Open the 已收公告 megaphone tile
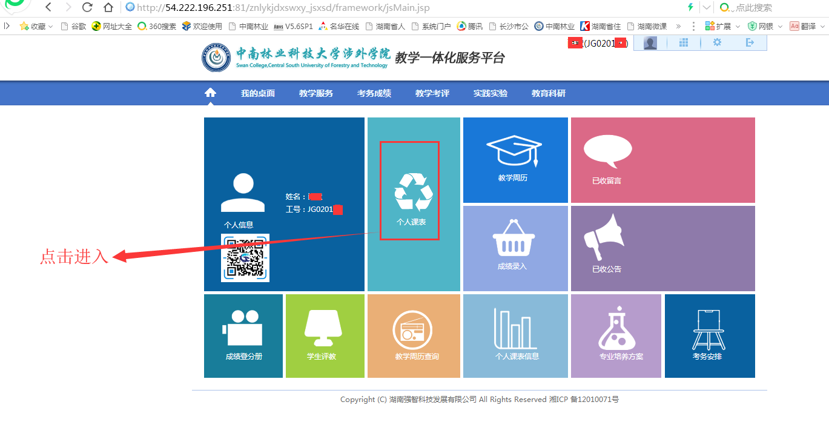The width and height of the screenshot is (829, 422). click(x=662, y=248)
